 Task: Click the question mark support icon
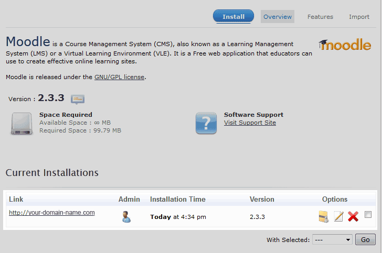tap(206, 124)
